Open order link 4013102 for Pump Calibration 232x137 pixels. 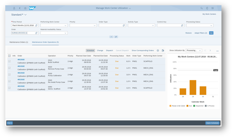(21, 73)
